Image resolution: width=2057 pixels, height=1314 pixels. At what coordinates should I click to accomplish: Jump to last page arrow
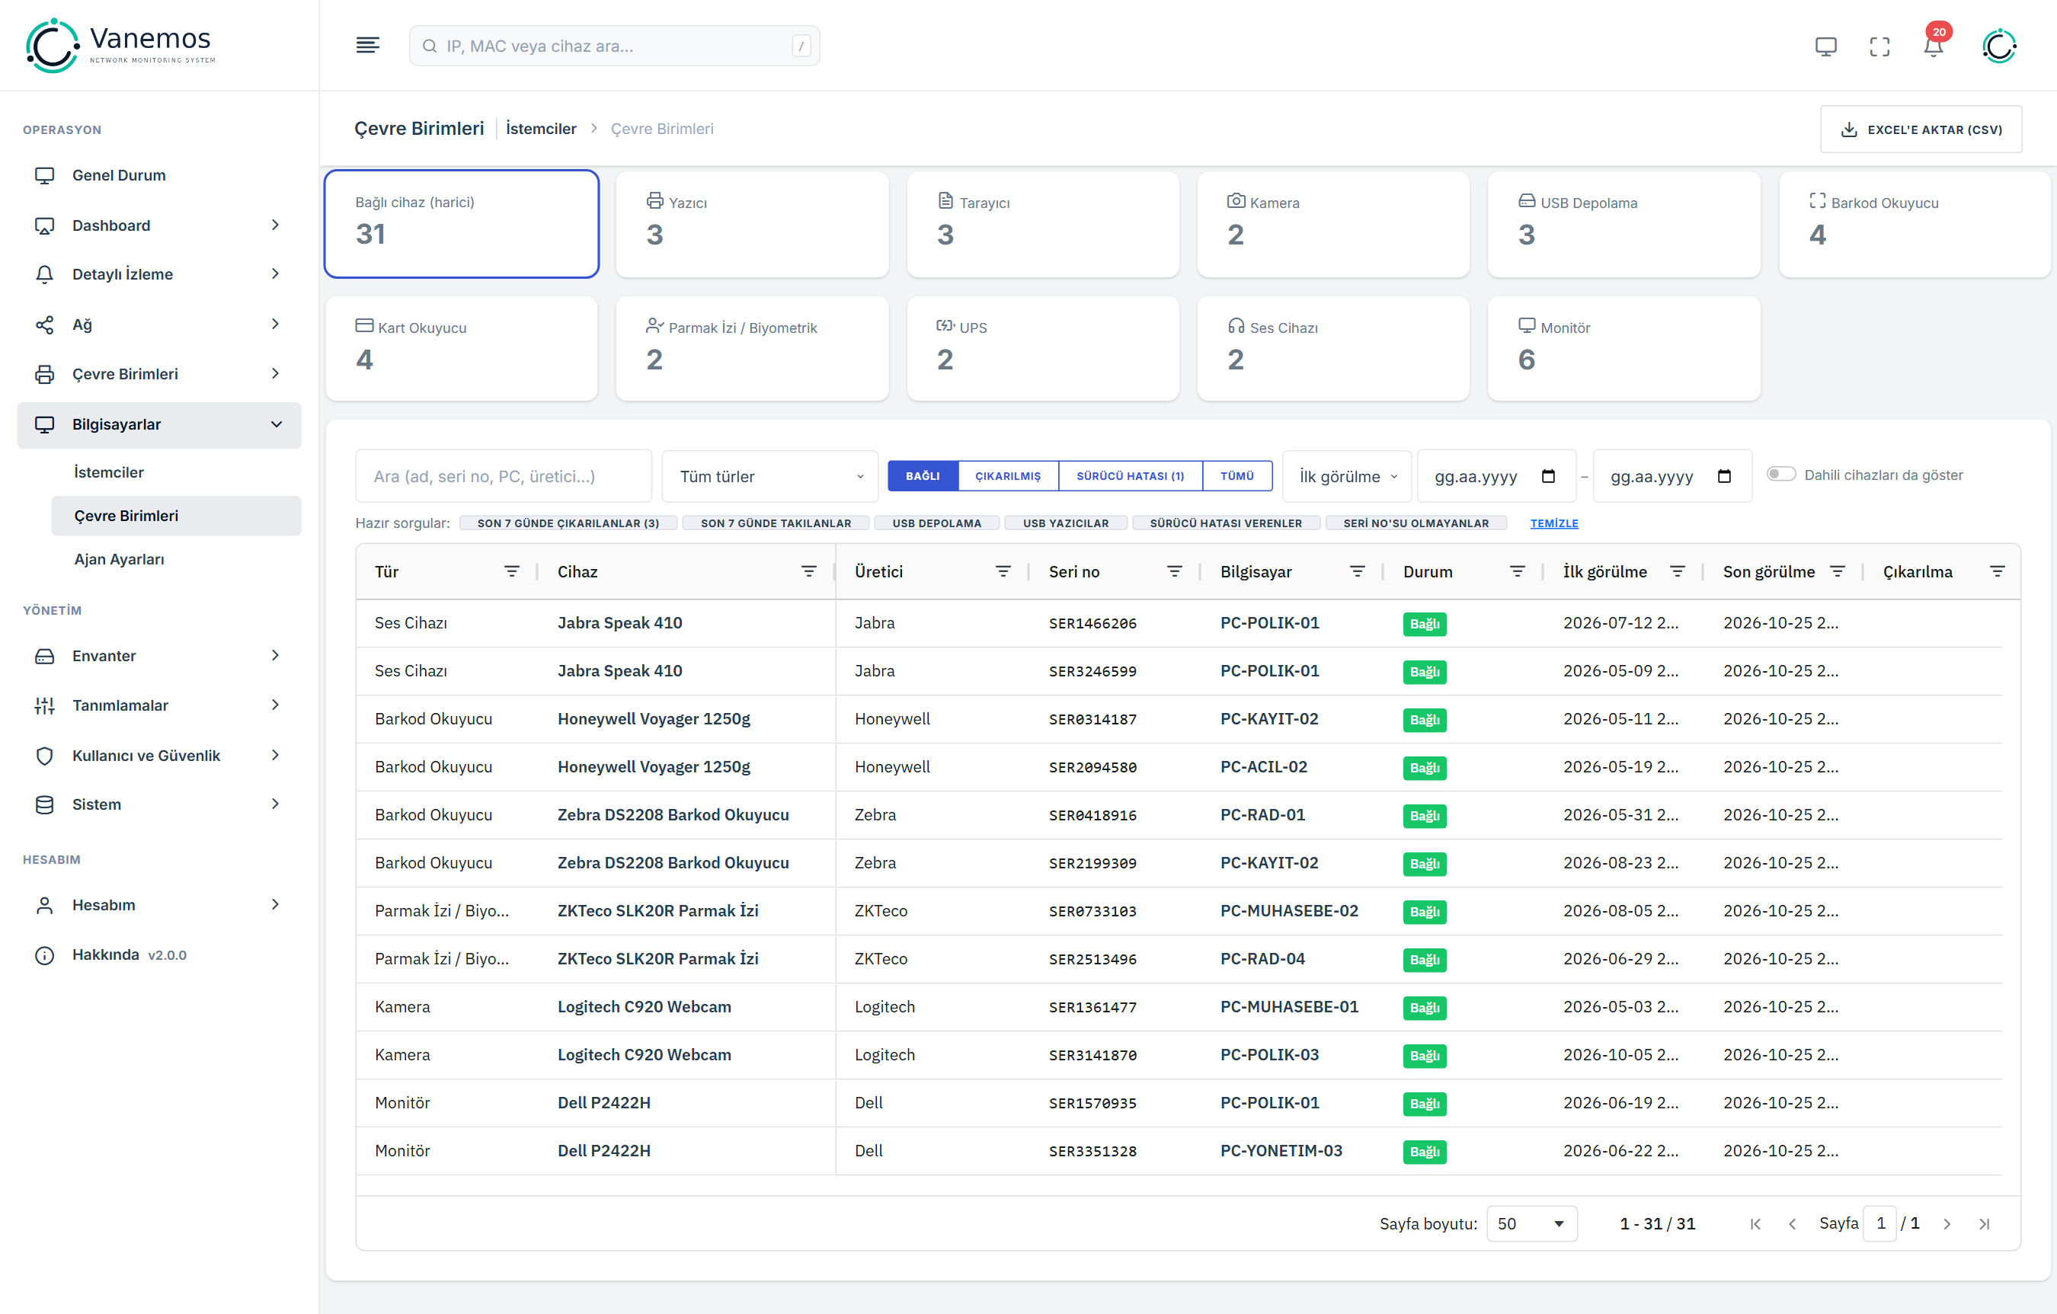(1984, 1224)
